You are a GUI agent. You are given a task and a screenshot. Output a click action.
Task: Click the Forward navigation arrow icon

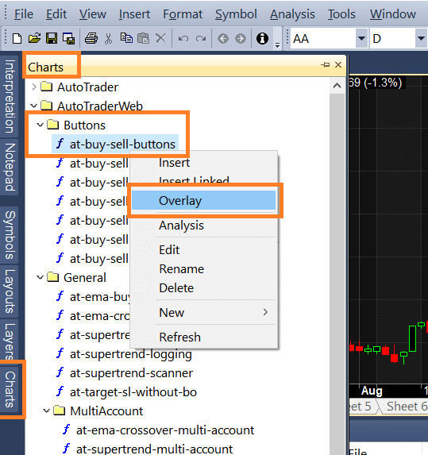pos(241,39)
